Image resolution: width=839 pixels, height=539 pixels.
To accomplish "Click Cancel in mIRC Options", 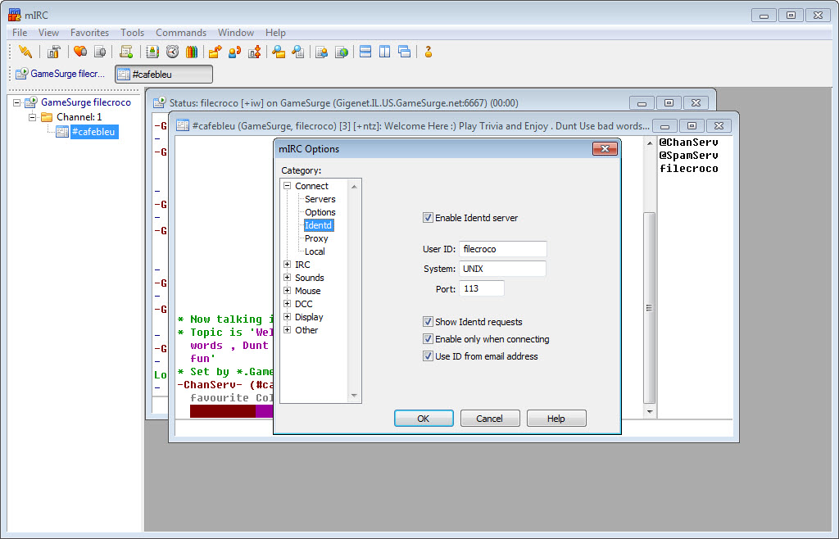I will (490, 418).
